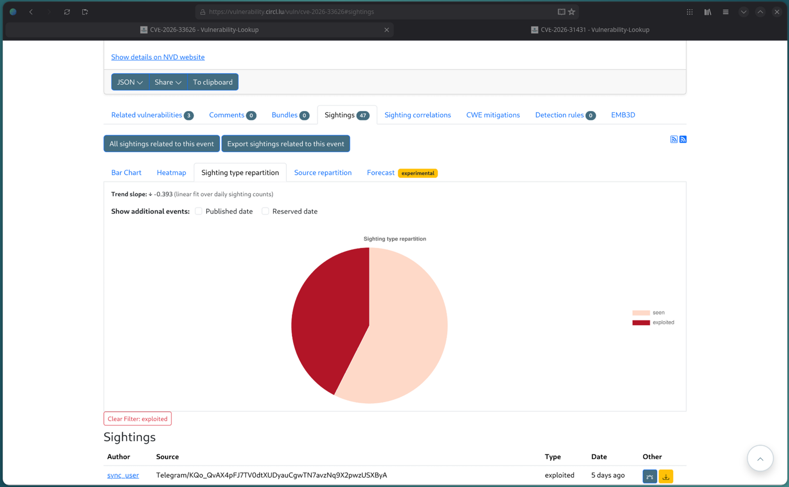The width and height of the screenshot is (789, 487).
Task: Click the scroll-to-top round arrow button
Action: 760,459
